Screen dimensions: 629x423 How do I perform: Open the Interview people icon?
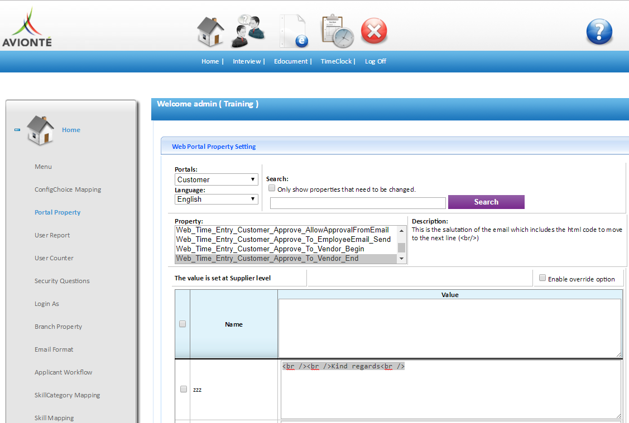click(x=248, y=31)
